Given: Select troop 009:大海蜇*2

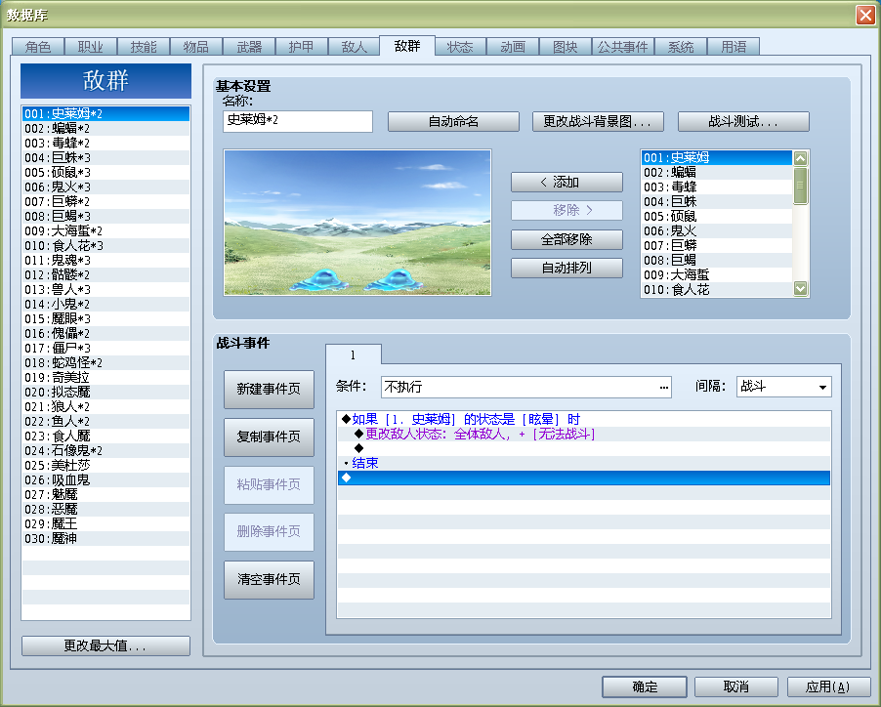Looking at the screenshot, I should click(x=105, y=230).
